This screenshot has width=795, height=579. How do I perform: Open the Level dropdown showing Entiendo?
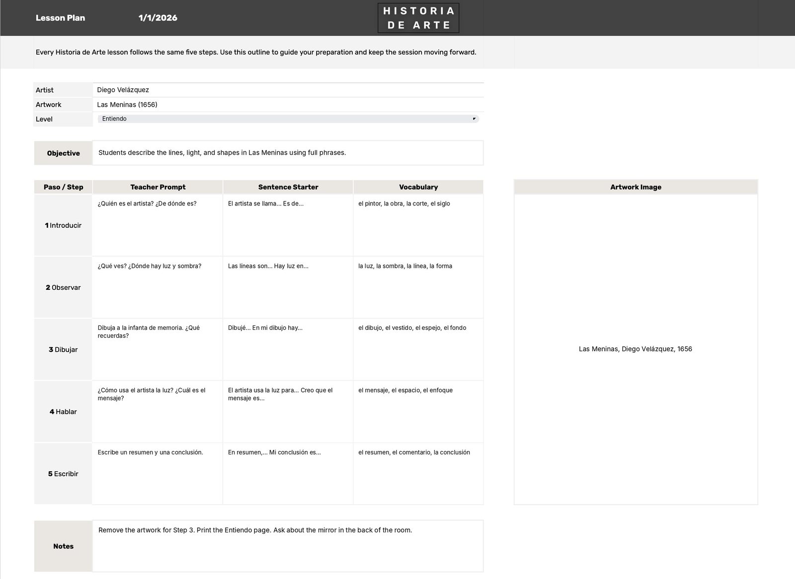[x=288, y=119]
